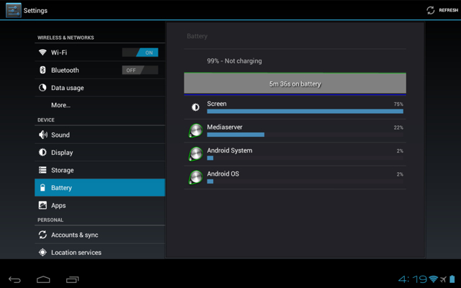Open Sound settings
The image size is (461, 288).
(99, 135)
